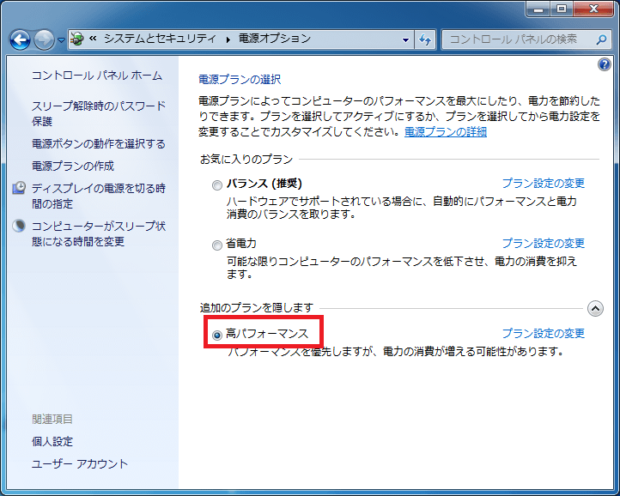Collapse the additional plans section chevron

click(595, 309)
